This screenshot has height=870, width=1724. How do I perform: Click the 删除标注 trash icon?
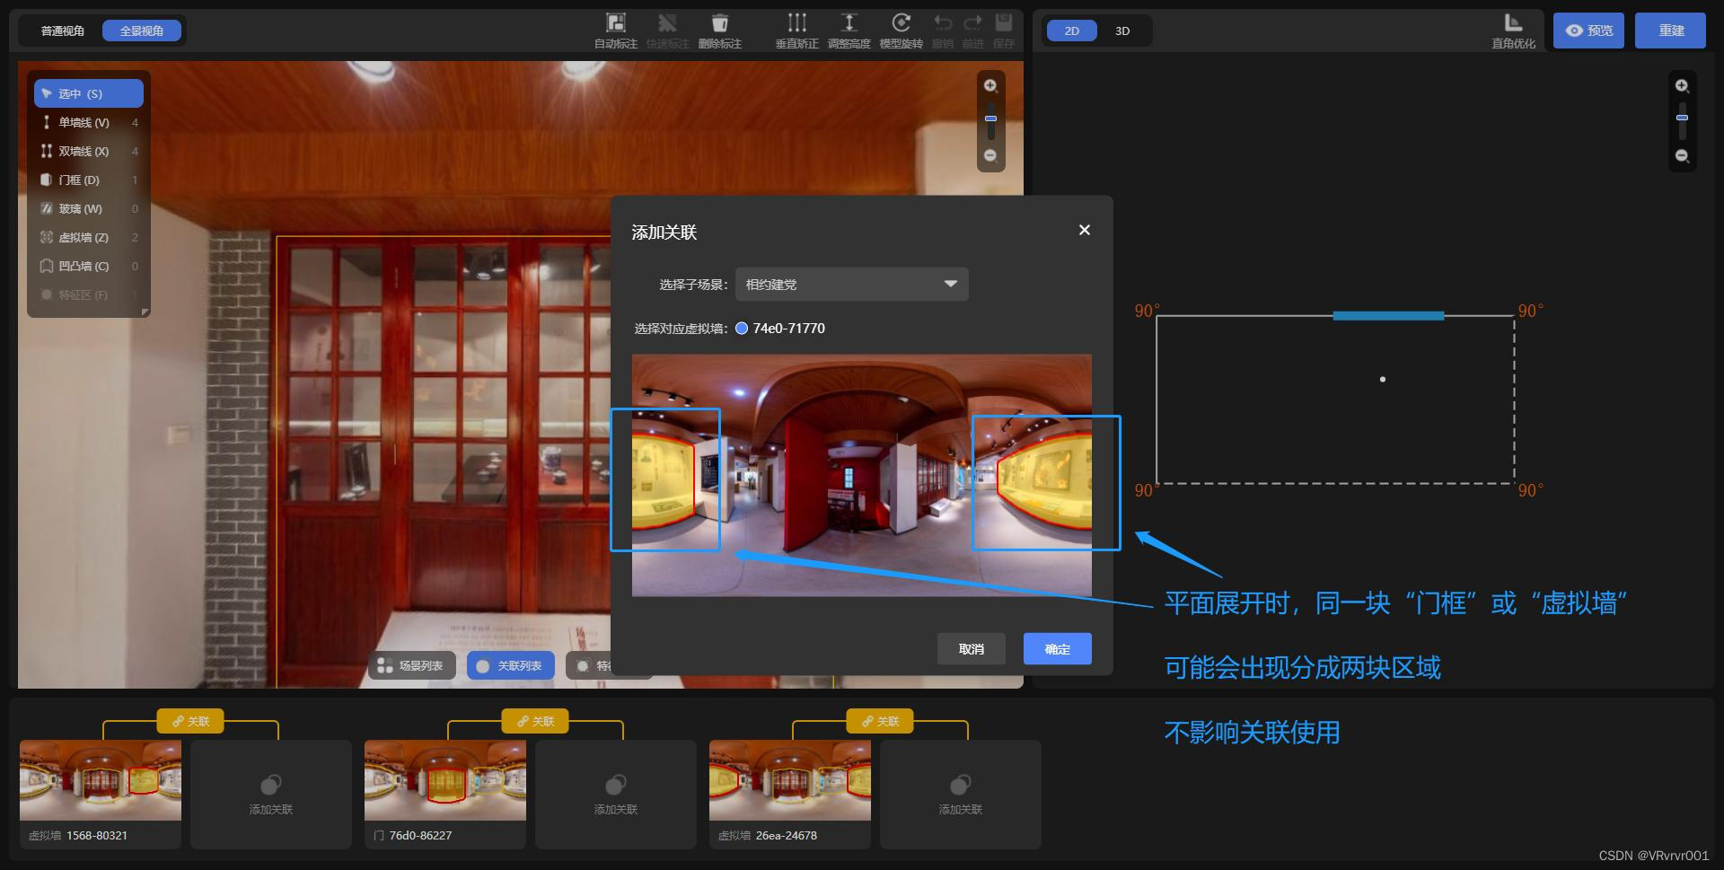coord(719,23)
